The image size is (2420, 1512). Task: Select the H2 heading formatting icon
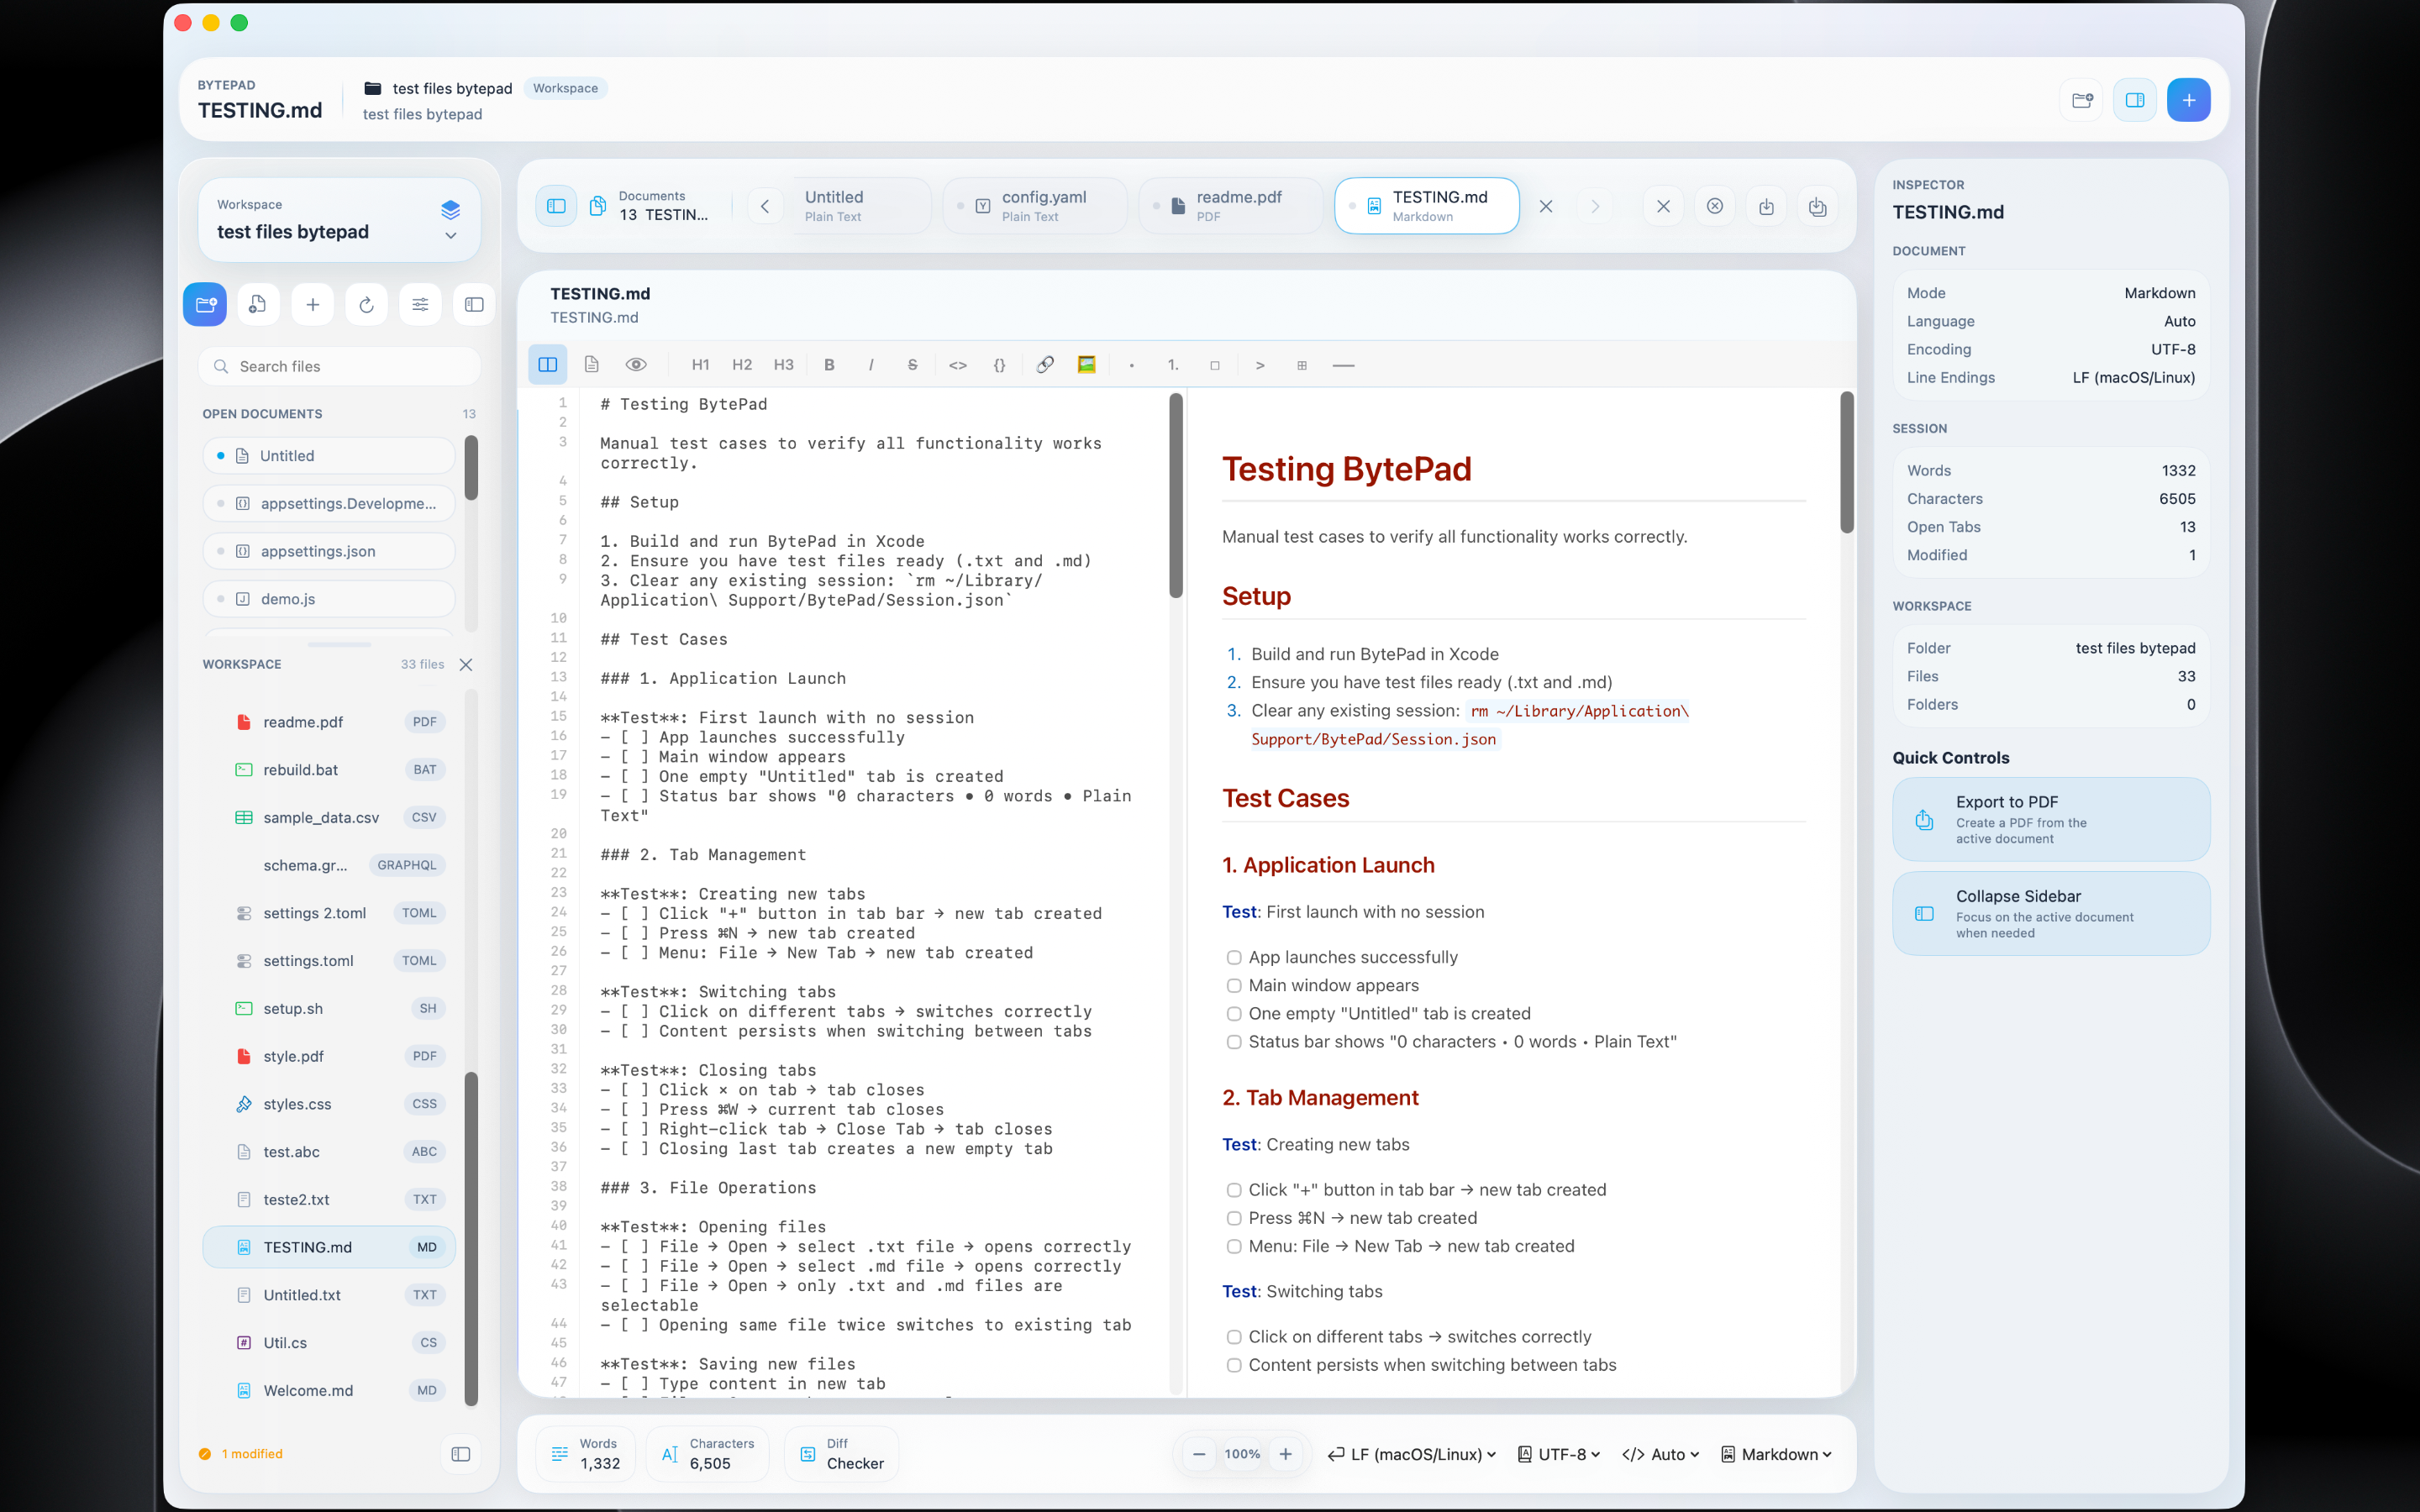(741, 364)
